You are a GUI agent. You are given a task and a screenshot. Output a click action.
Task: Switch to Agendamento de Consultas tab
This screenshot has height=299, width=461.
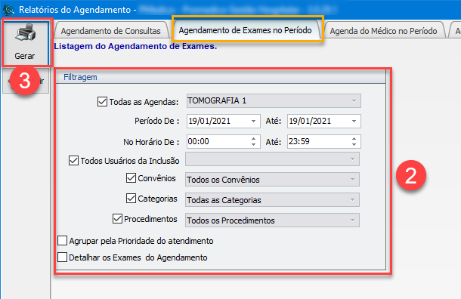pos(111,31)
